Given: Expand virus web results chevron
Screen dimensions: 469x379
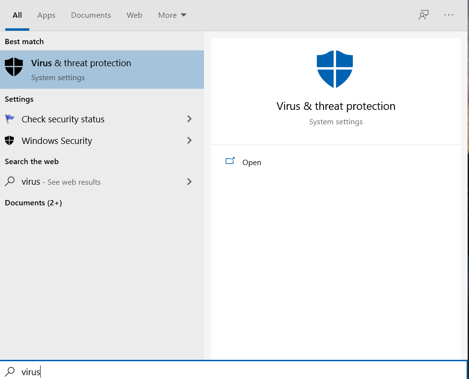Looking at the screenshot, I should (x=189, y=181).
